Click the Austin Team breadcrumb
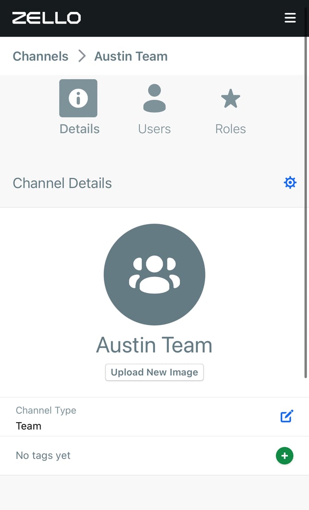309x510 pixels. click(131, 56)
